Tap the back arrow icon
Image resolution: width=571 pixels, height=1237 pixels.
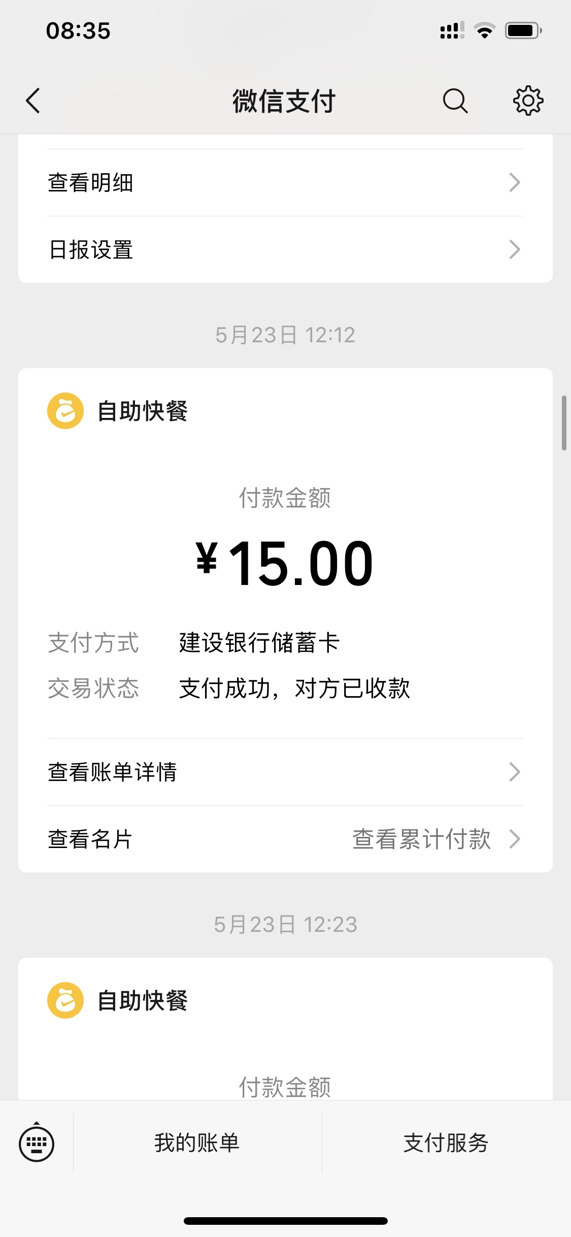point(33,101)
